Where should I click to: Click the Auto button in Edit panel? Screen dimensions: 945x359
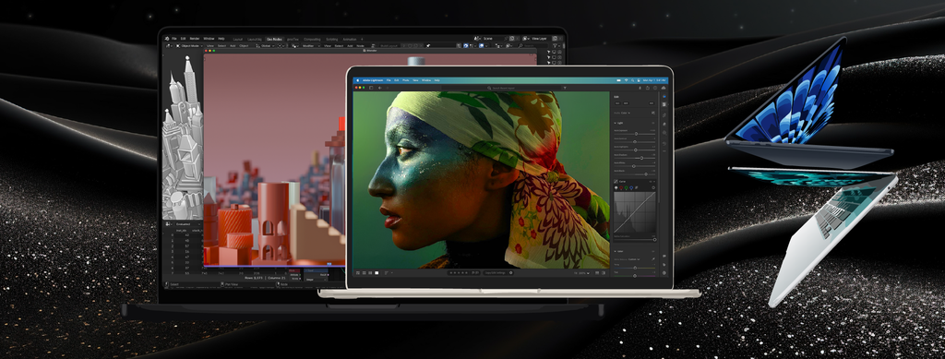coord(617,103)
